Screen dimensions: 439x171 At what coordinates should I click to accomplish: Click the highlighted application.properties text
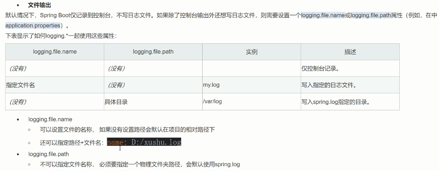tap(33, 26)
